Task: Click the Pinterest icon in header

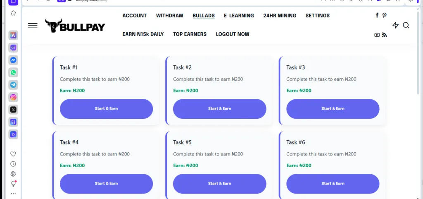Action: 384,15
